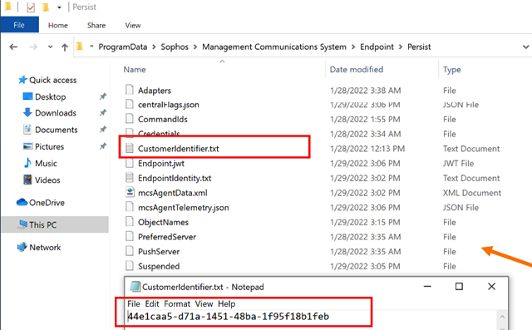Maximize the Notepad window
This screenshot has width=532, height=330.
click(x=459, y=287)
